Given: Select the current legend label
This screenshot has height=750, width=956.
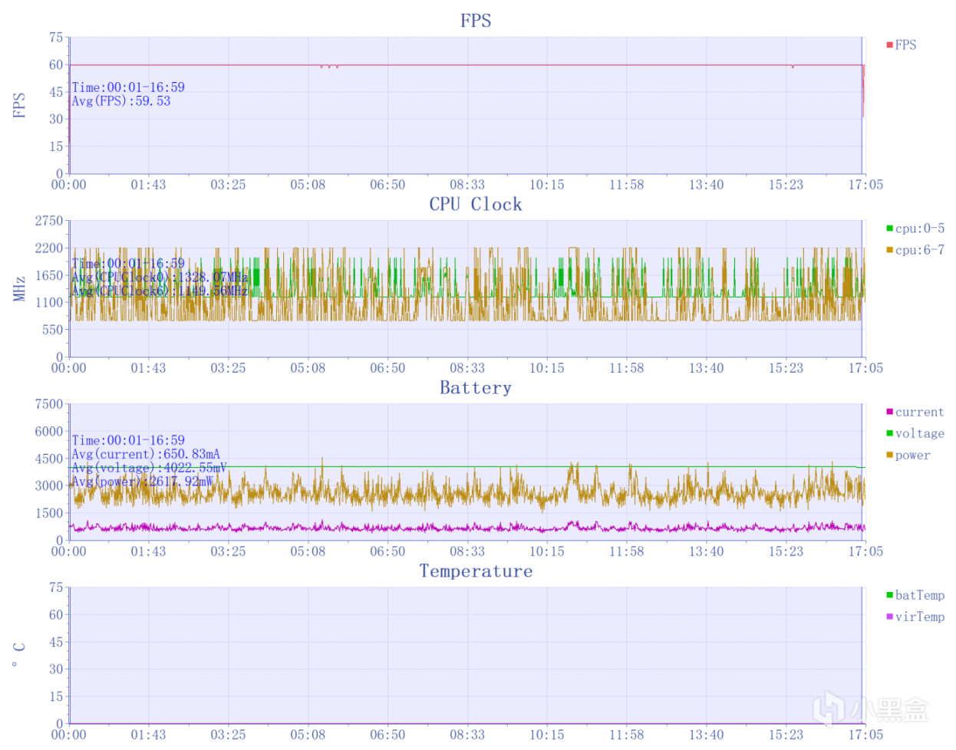Looking at the screenshot, I should tap(919, 412).
